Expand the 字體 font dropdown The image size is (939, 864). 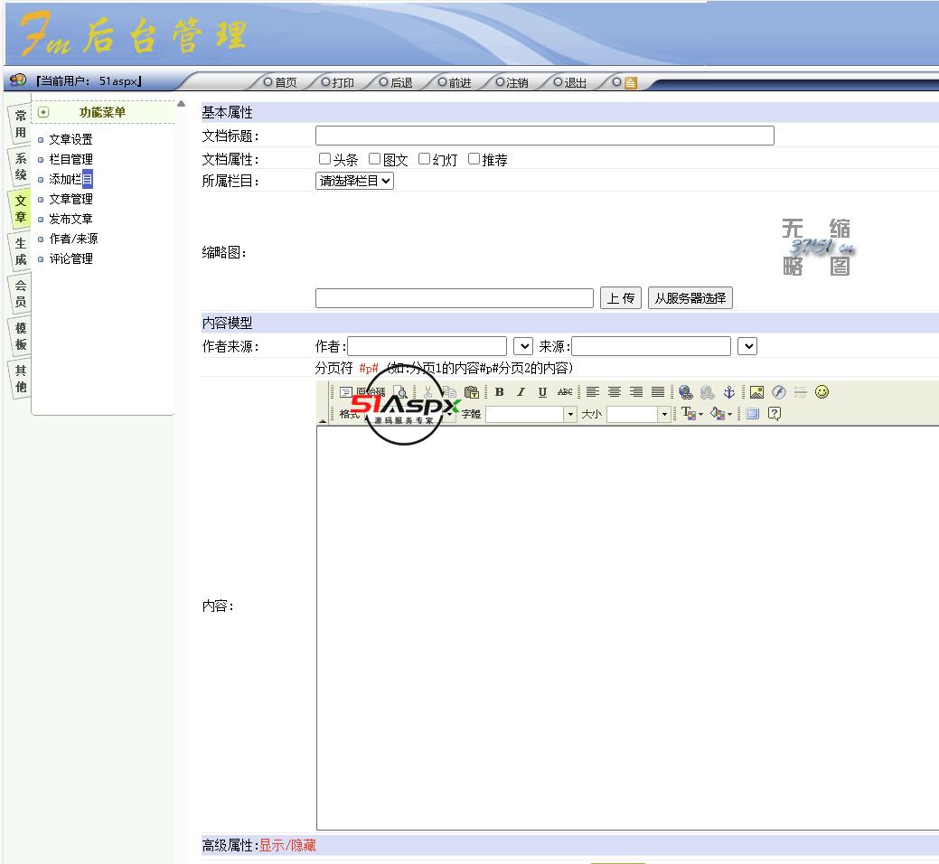pyautogui.click(x=569, y=414)
